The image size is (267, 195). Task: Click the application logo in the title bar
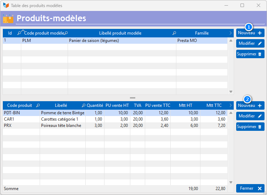[x=6, y=6]
